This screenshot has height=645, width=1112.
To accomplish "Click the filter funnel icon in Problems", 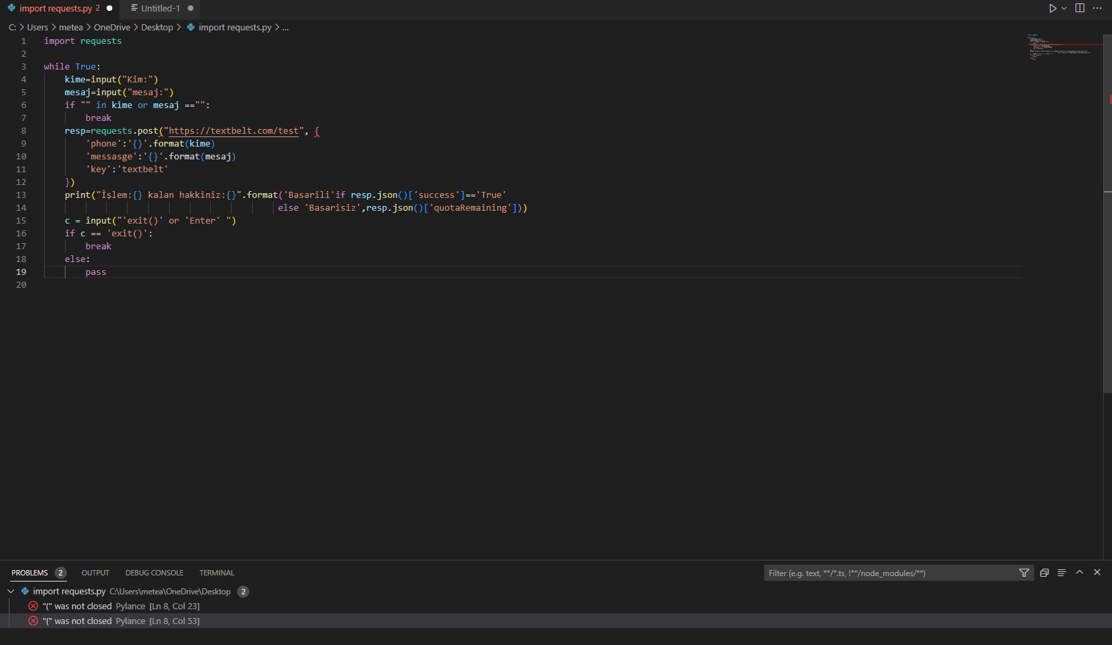I will click(x=1024, y=573).
